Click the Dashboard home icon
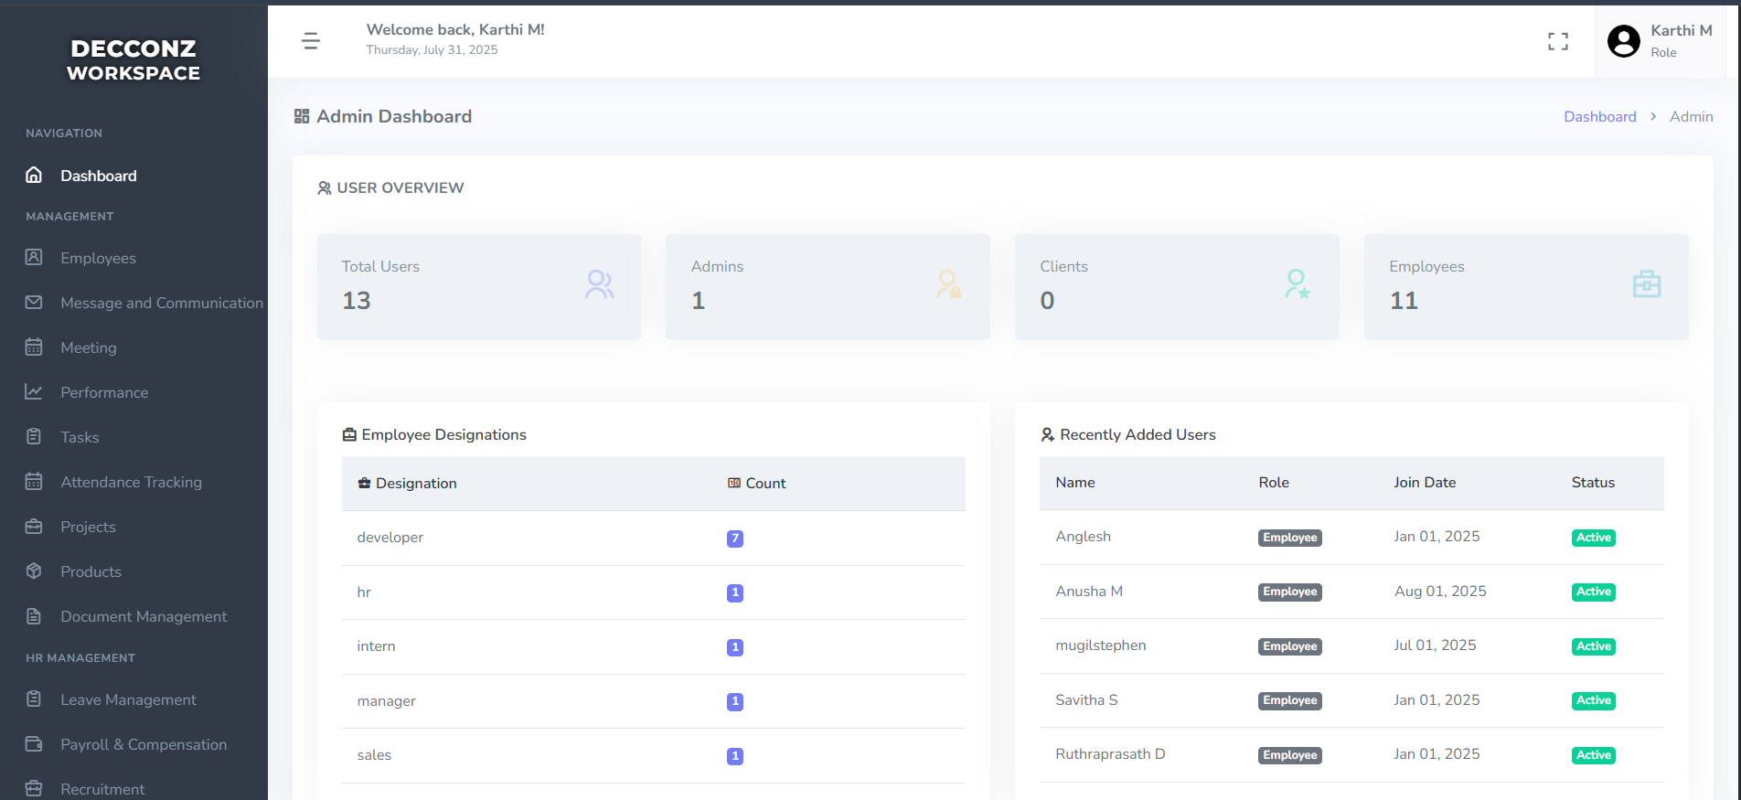This screenshot has height=800, width=1741. coord(34,175)
